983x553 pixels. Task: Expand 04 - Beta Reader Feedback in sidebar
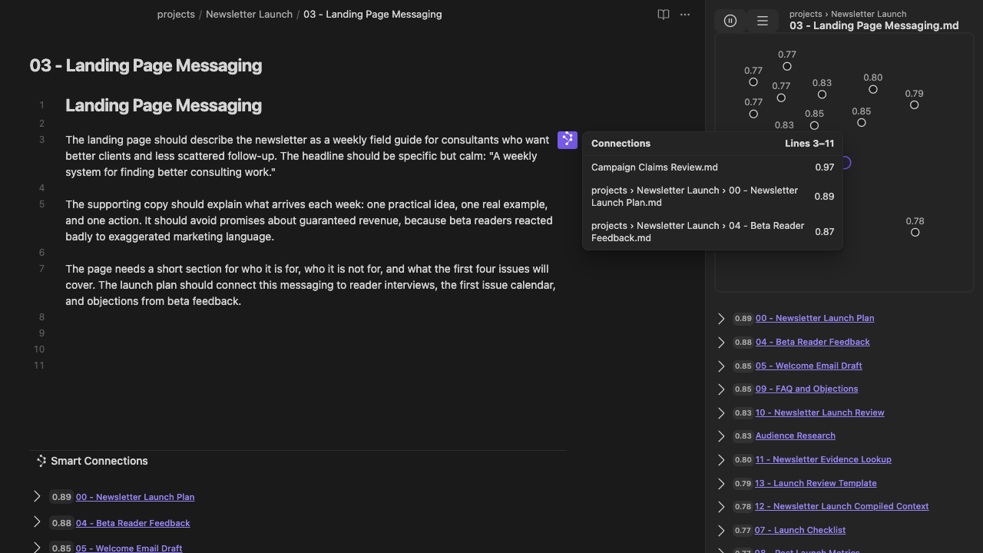[721, 343]
